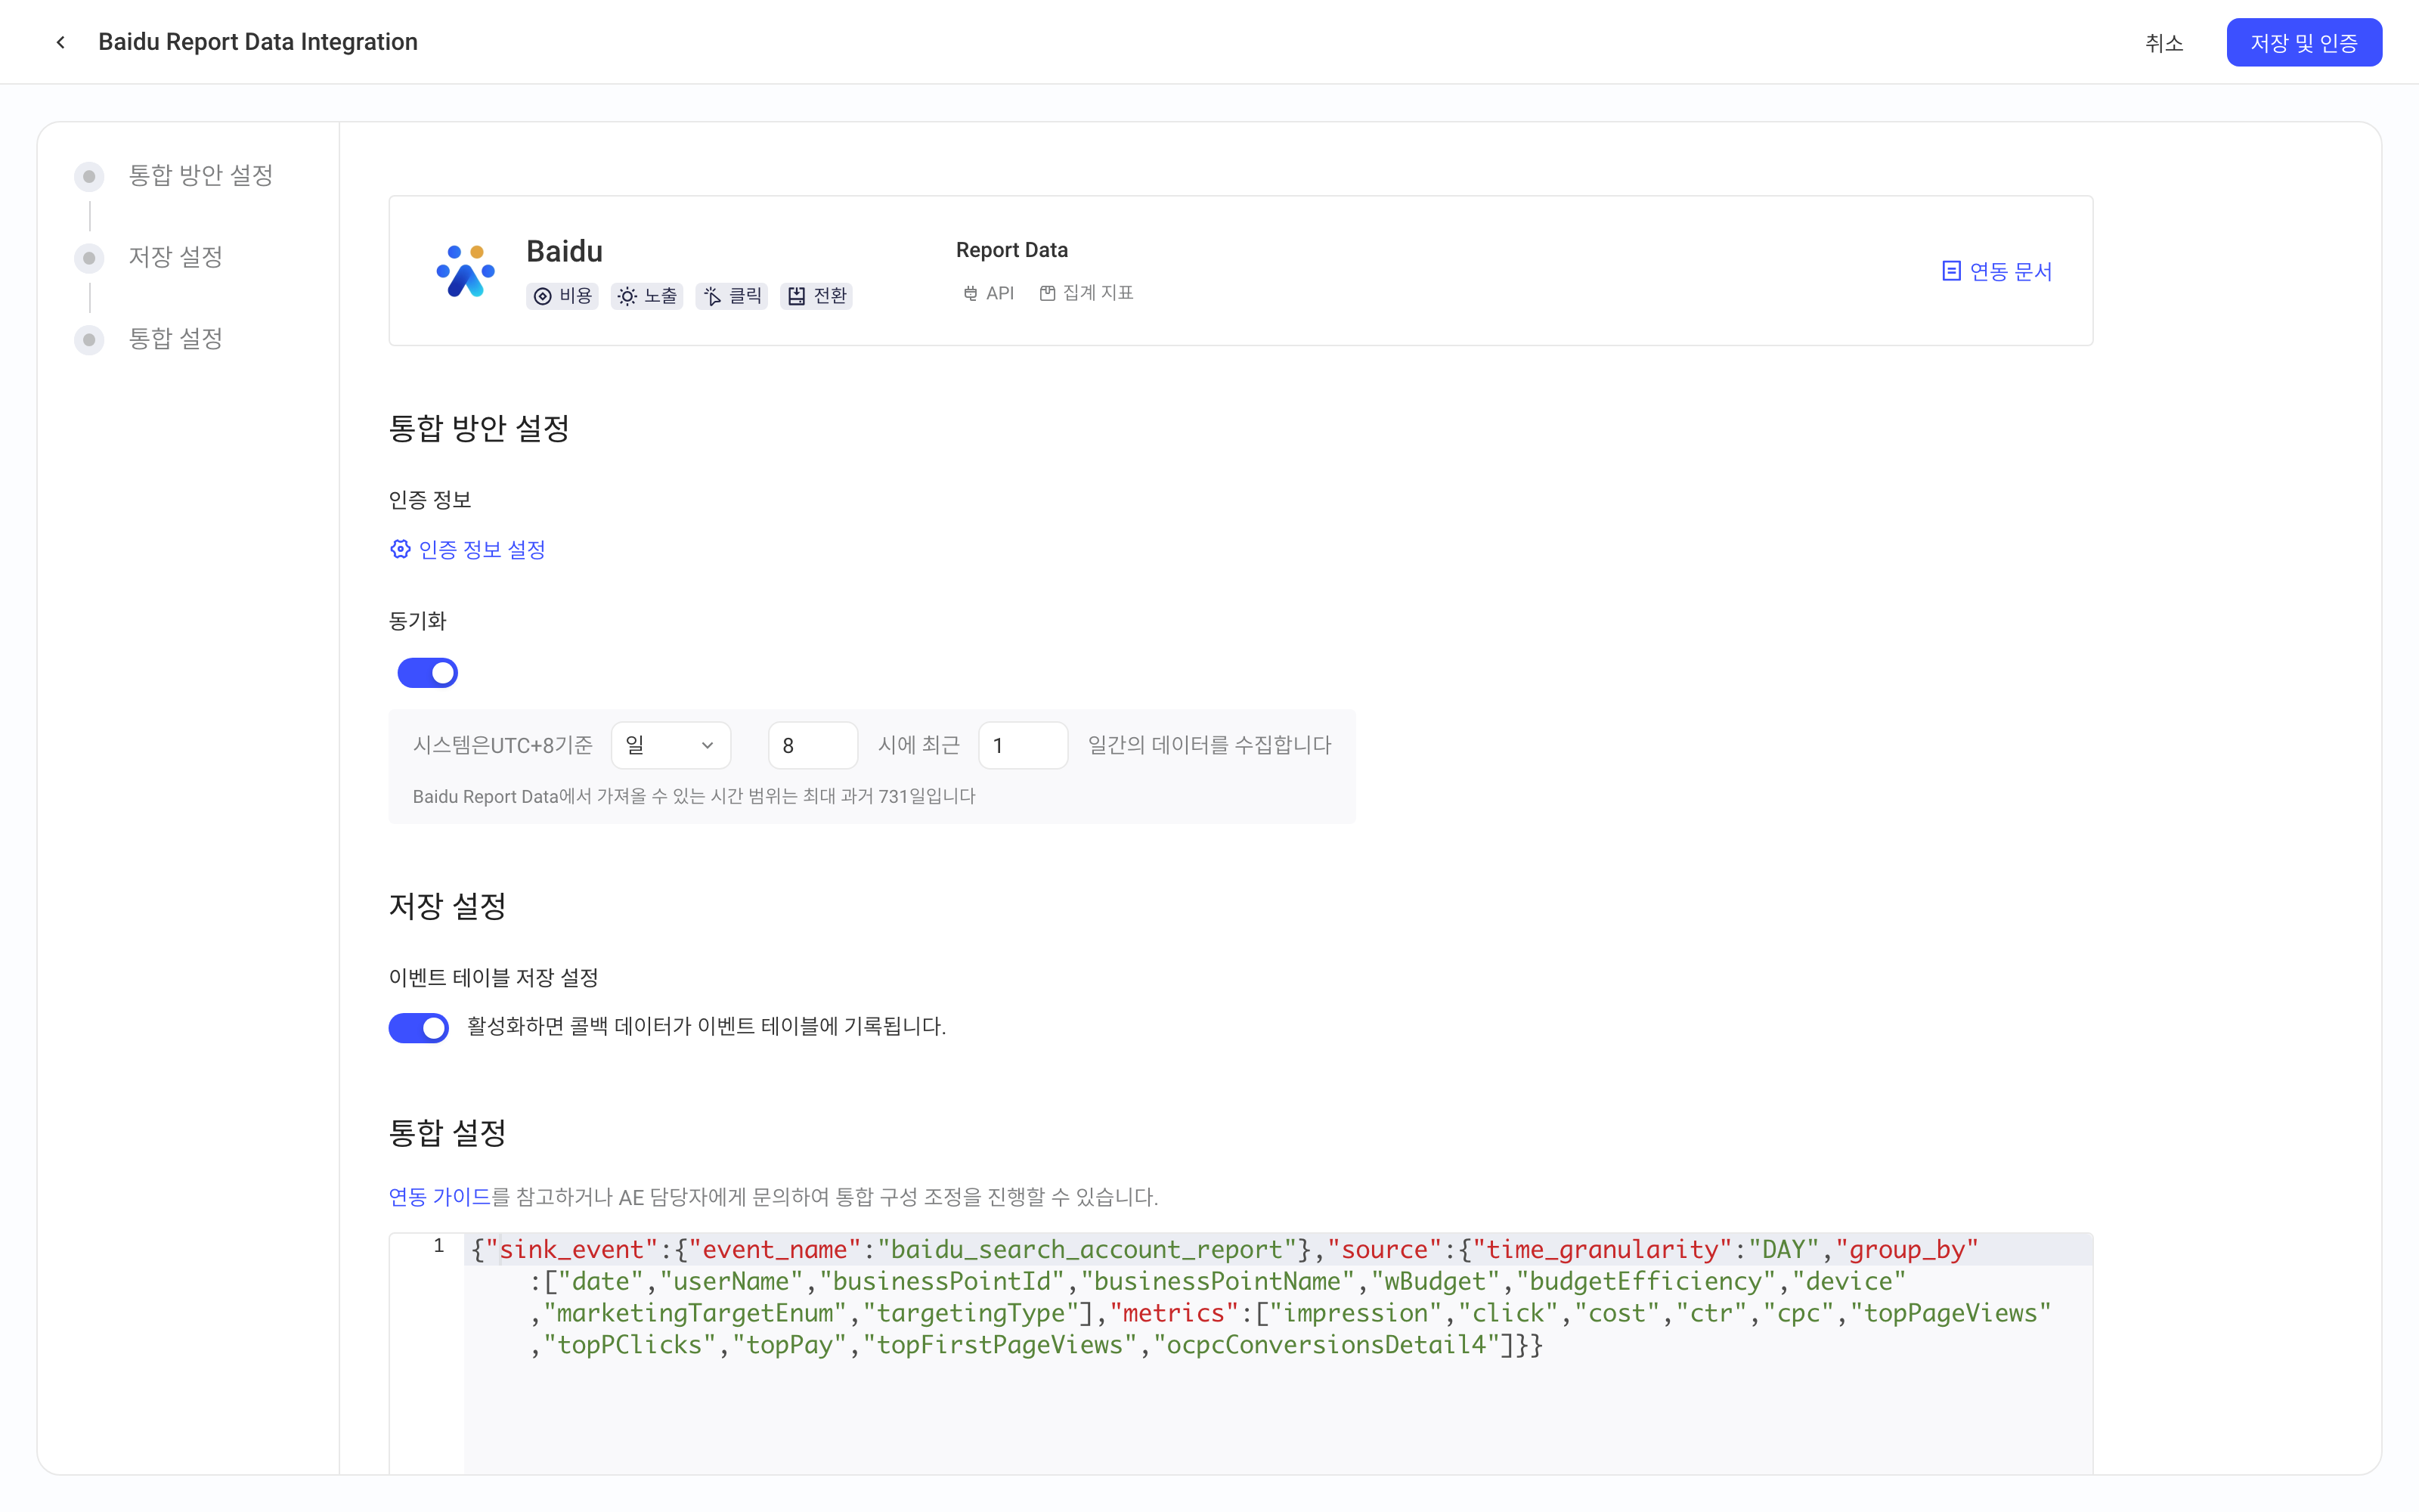Disable the 이벤트 테이블 저장 switch
Image resolution: width=2419 pixels, height=1512 pixels.
(x=419, y=1027)
